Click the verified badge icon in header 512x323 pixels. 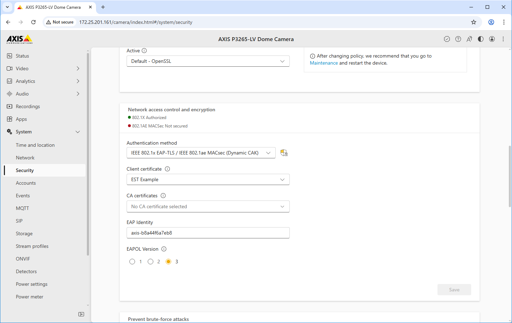(x=447, y=39)
